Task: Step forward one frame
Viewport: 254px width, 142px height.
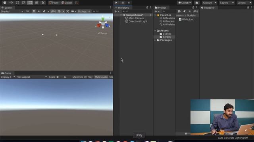Action: (x=129, y=3)
